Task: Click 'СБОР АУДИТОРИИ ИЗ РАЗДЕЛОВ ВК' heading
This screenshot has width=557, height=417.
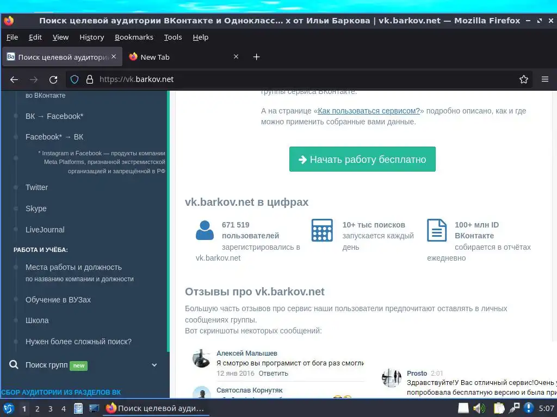Action: pyautogui.click(x=60, y=393)
